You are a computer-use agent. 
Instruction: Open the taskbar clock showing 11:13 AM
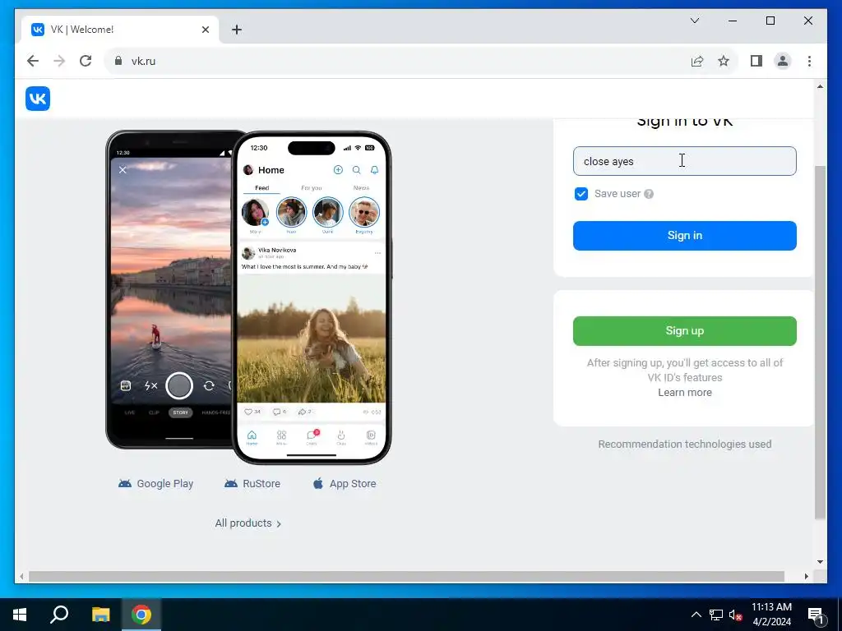(x=771, y=615)
